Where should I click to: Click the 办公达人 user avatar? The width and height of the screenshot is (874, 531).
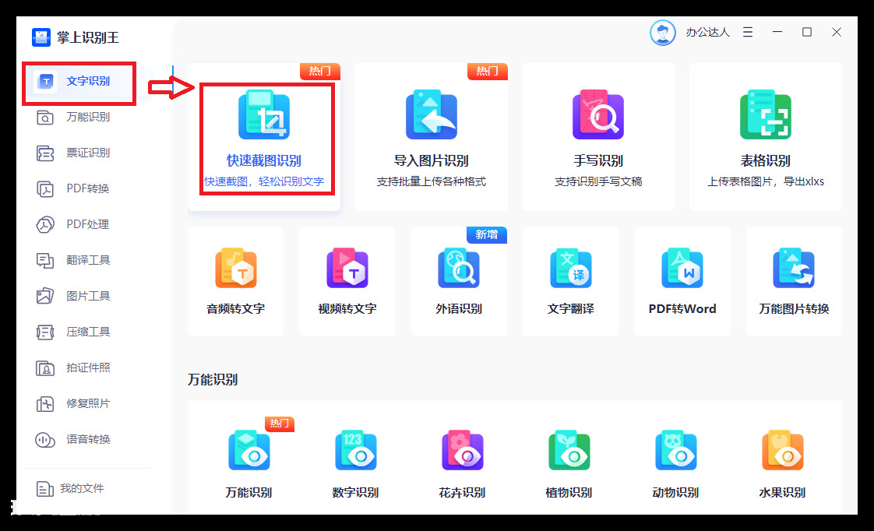(663, 33)
